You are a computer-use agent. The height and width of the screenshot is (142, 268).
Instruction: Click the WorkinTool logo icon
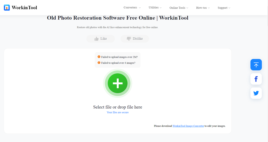(x=7, y=7)
